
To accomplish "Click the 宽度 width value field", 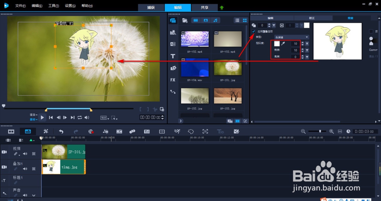I will pos(296,51).
